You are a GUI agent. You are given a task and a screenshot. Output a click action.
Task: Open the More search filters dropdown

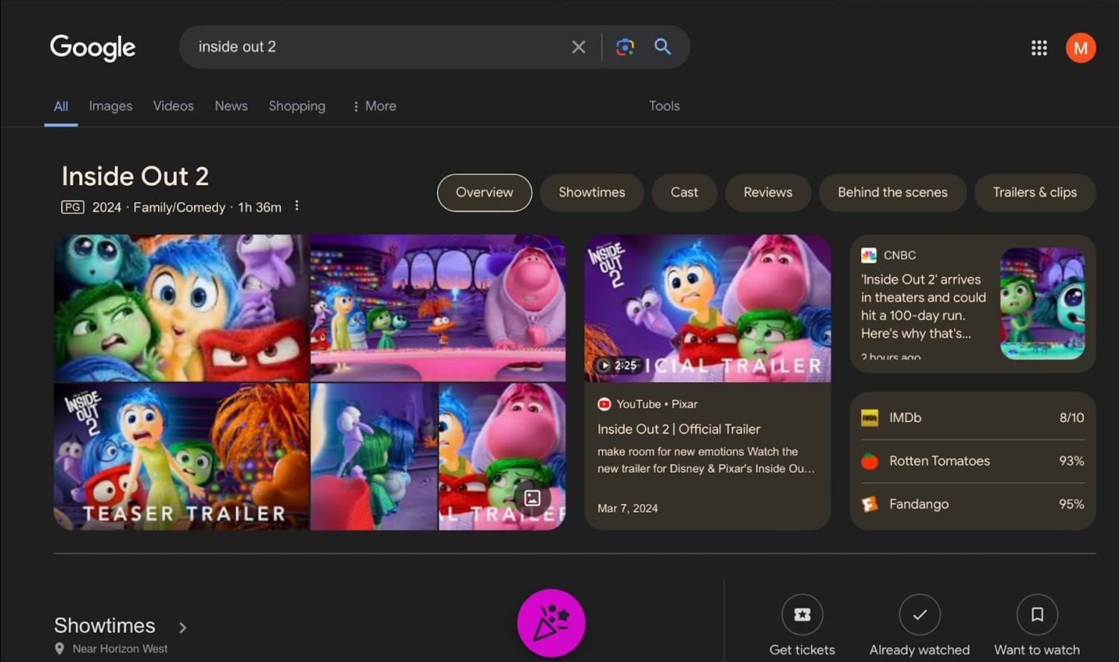[374, 106]
